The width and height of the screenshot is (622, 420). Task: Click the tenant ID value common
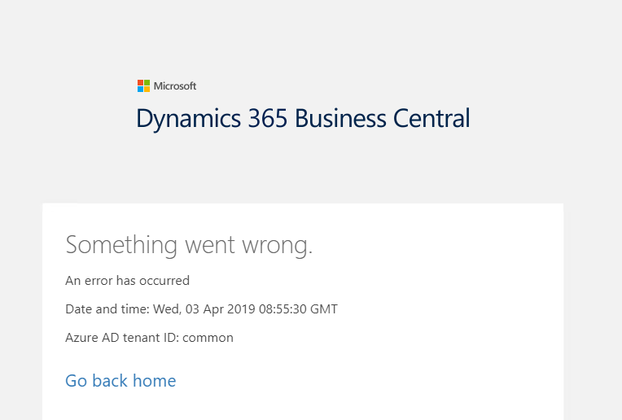tap(208, 337)
